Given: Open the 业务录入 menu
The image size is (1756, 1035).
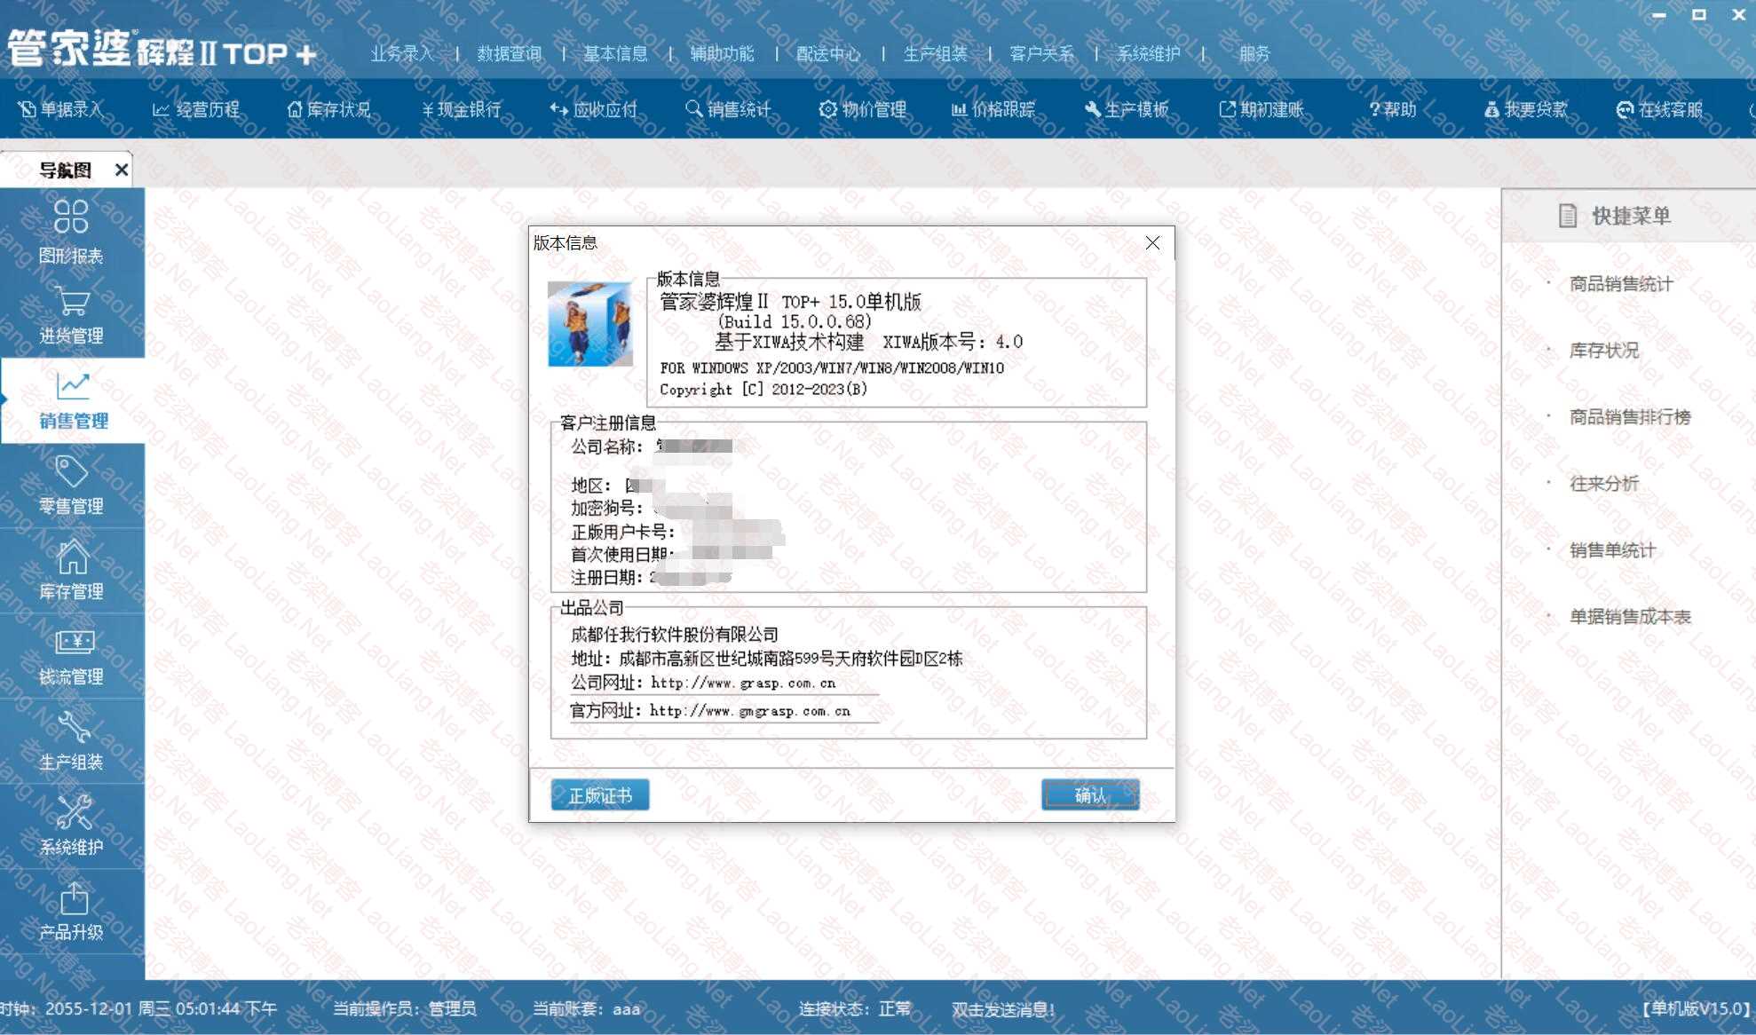Looking at the screenshot, I should click(x=401, y=53).
